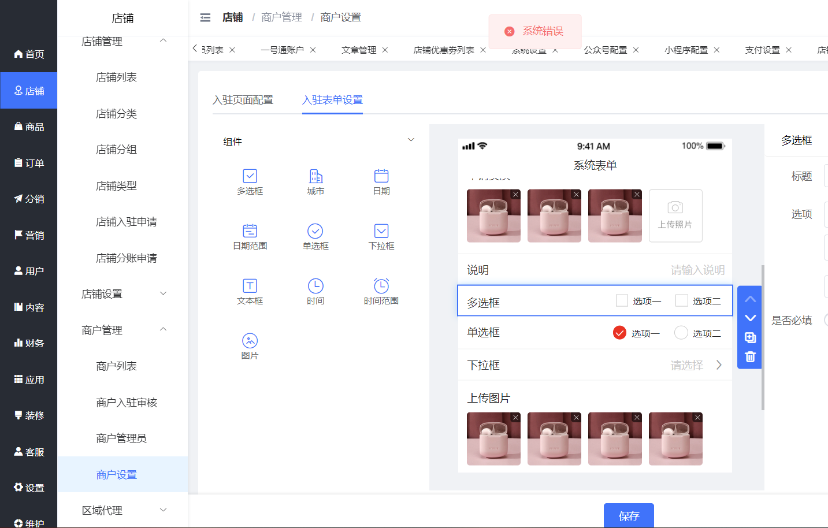Select 选项二 radio in 单选框 row
Image resolution: width=828 pixels, height=528 pixels.
pyautogui.click(x=681, y=333)
